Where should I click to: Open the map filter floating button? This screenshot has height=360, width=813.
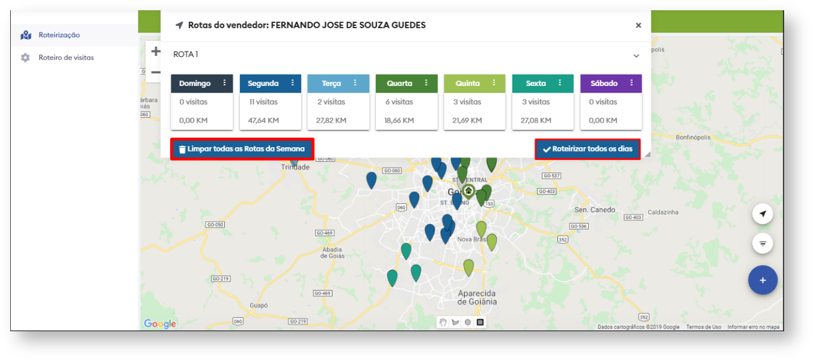[x=762, y=243]
